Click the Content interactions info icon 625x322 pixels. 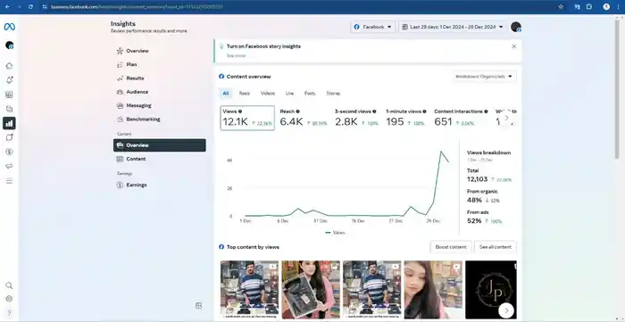[486, 111]
